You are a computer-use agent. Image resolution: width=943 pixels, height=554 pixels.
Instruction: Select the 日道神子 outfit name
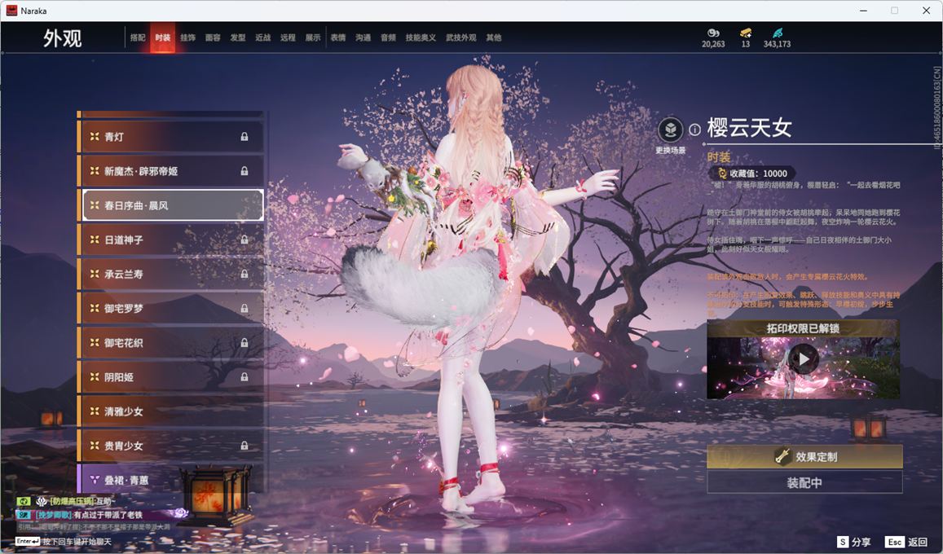[123, 240]
